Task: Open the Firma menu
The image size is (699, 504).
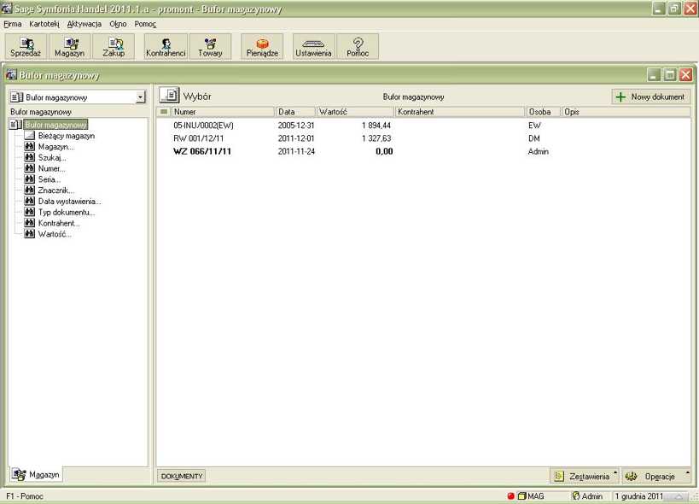Action: [x=13, y=24]
